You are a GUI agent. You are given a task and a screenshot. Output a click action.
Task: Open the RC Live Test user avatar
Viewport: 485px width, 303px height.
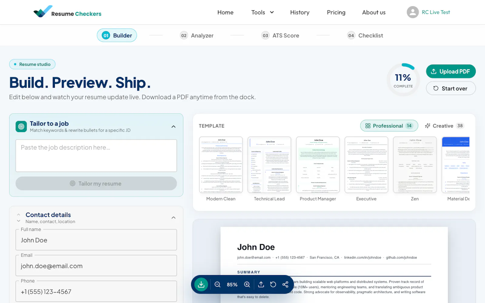413,12
